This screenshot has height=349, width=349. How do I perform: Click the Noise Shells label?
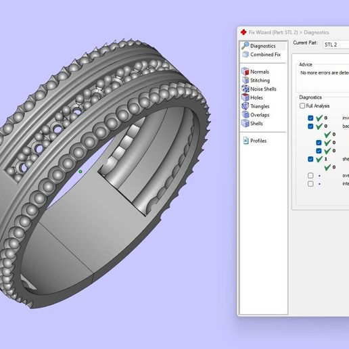pos(263,89)
